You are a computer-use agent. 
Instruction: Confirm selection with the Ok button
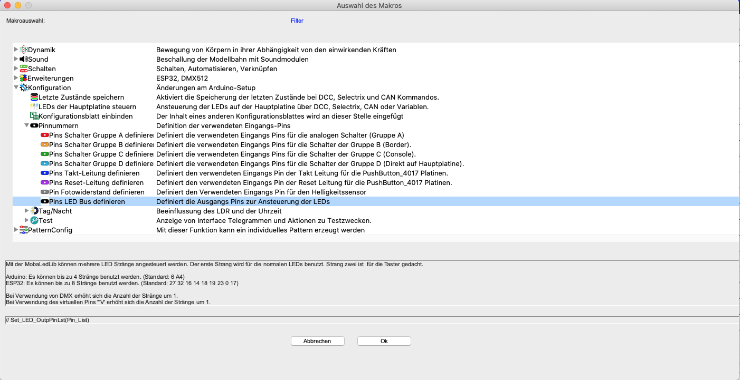coord(384,341)
